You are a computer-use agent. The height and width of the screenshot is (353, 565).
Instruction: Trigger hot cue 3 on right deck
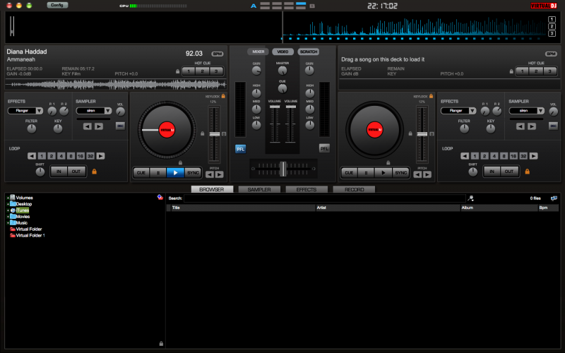[550, 71]
